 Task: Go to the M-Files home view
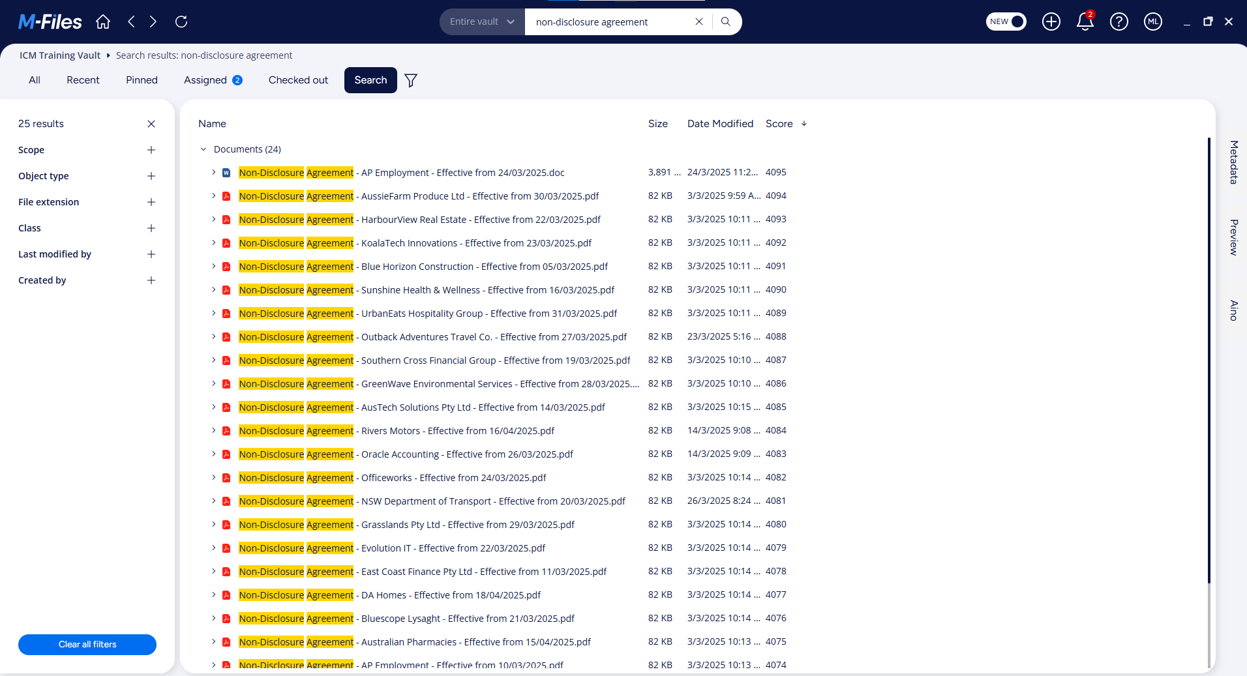pyautogui.click(x=103, y=22)
